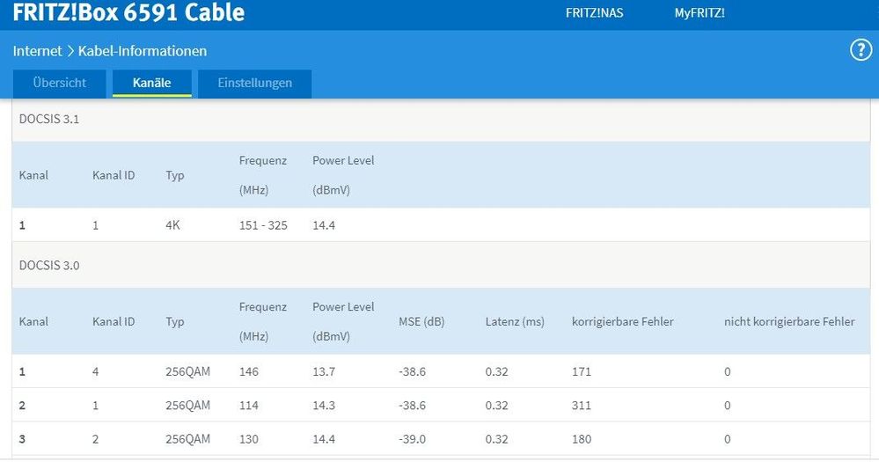Image resolution: width=879 pixels, height=462 pixels.
Task: Open FRITZ!NAS in the header
Action: (x=594, y=13)
